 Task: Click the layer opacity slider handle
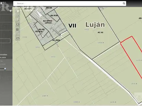coord(5,69)
